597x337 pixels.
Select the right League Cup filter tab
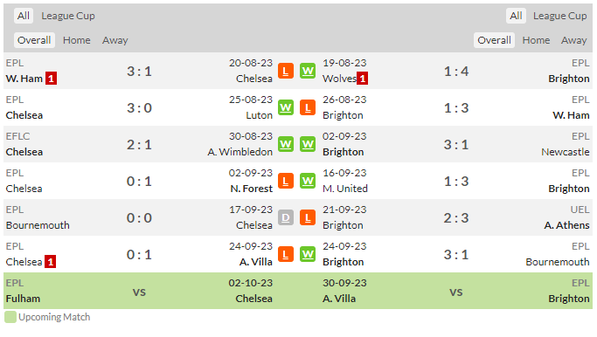click(x=559, y=16)
